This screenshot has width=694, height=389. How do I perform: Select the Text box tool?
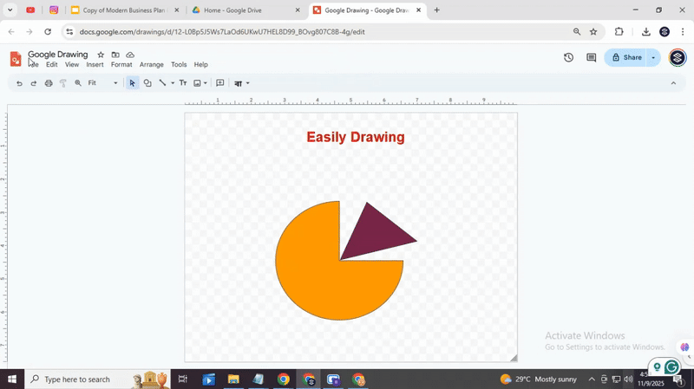[183, 83]
